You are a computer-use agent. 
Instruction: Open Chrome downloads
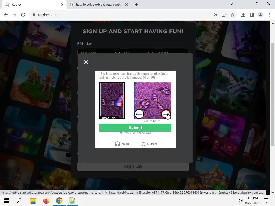pos(243,15)
